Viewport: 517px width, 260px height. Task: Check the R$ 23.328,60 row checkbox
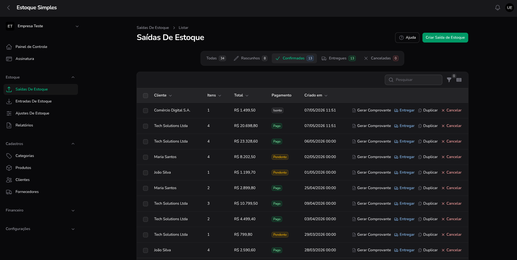pyautogui.click(x=146, y=142)
